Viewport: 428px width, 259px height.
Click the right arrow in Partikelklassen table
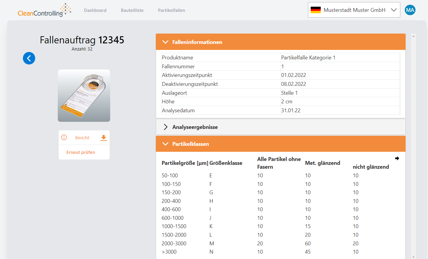tap(397, 158)
